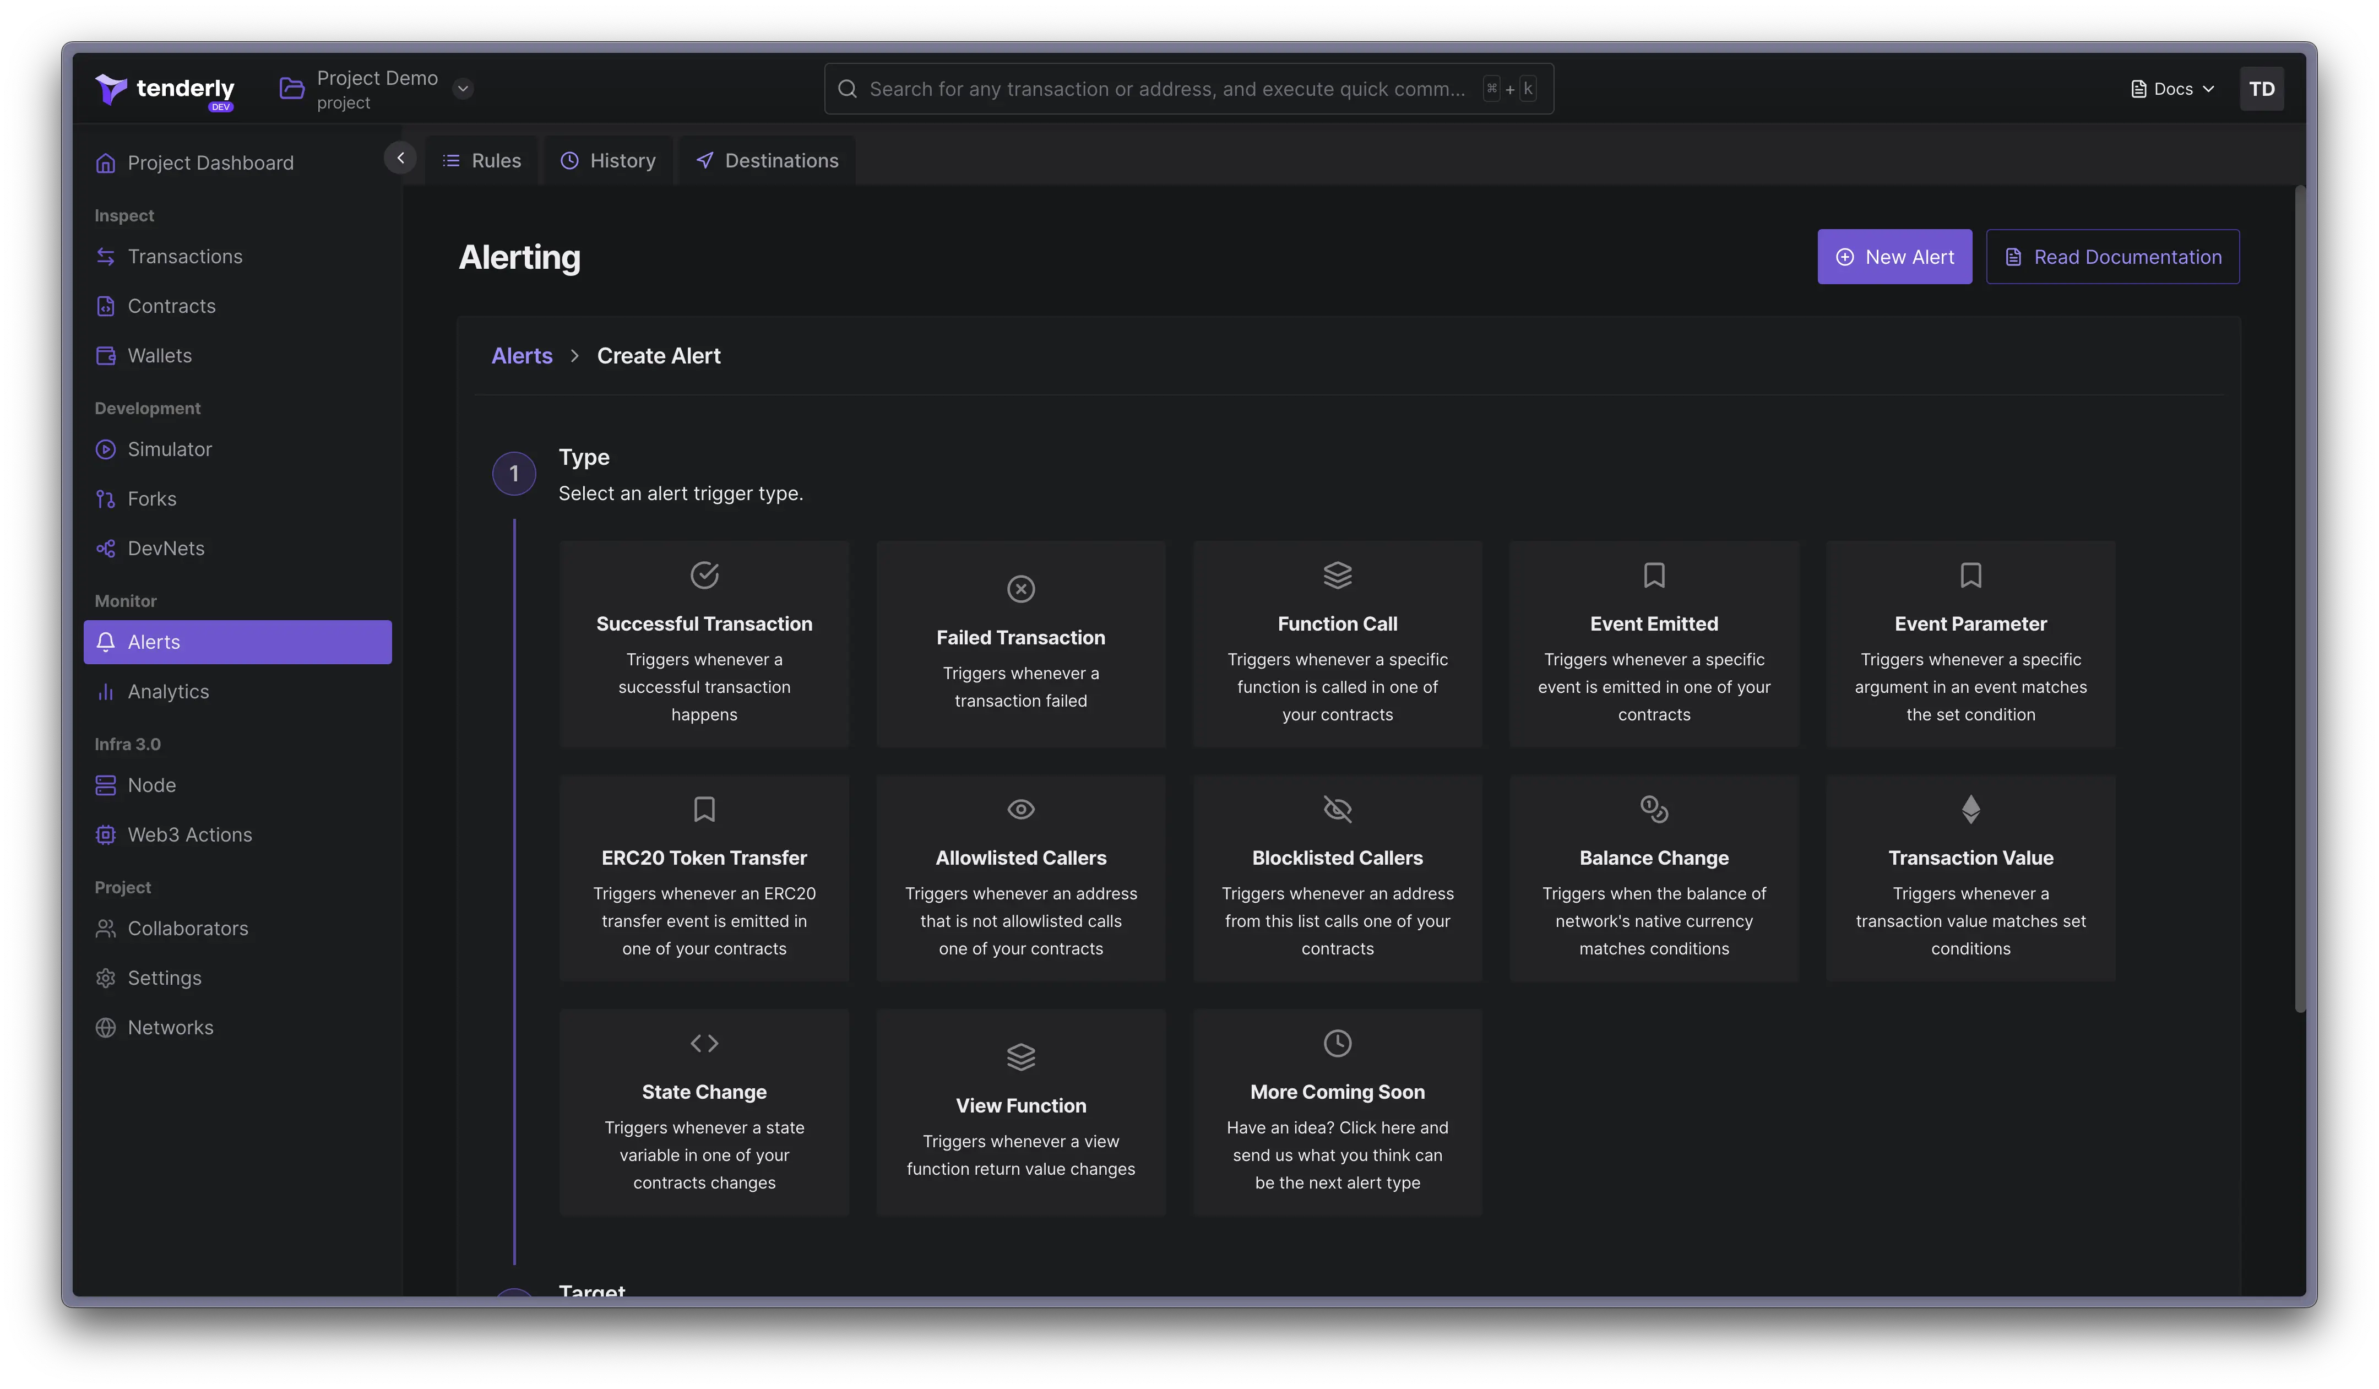Pick the View Function title text
2379x1389 pixels.
[1020, 1106]
